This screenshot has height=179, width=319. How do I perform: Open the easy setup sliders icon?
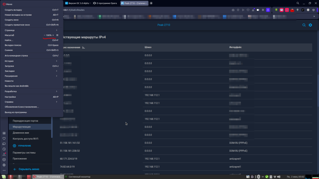click(263, 10)
